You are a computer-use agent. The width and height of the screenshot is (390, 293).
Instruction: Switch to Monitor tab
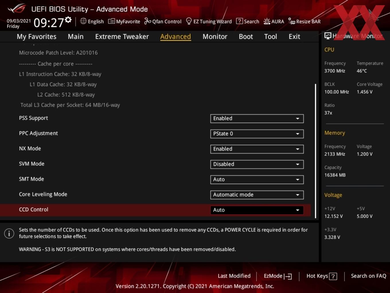point(215,36)
